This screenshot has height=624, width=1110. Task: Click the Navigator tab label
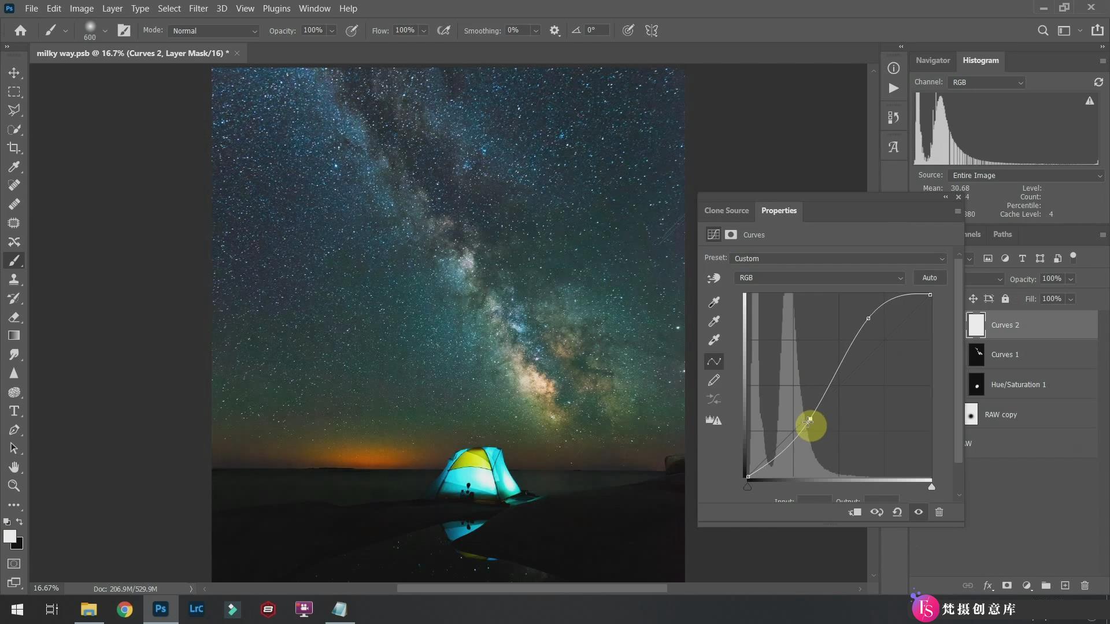933,60
